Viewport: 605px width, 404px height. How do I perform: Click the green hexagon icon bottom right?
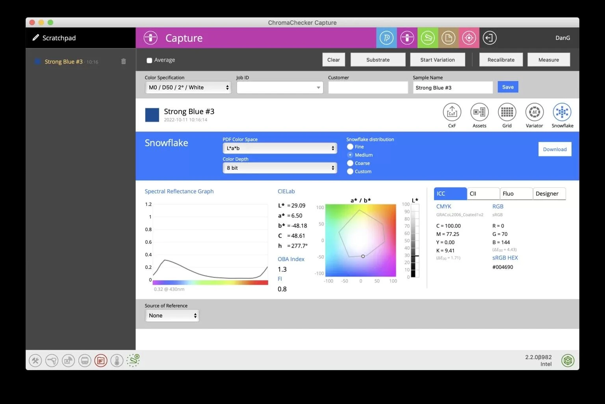(568, 360)
